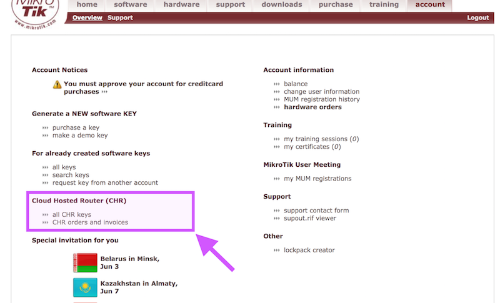Viewport: 500px width, 303px height.
Task: Click change user information
Action: pos(321,91)
